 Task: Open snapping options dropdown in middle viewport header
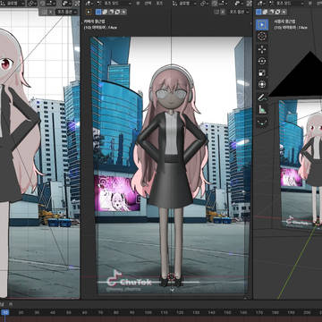click(x=223, y=4)
